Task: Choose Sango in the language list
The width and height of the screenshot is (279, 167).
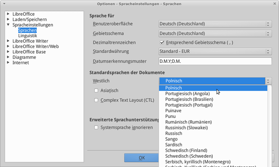Action: (213, 139)
